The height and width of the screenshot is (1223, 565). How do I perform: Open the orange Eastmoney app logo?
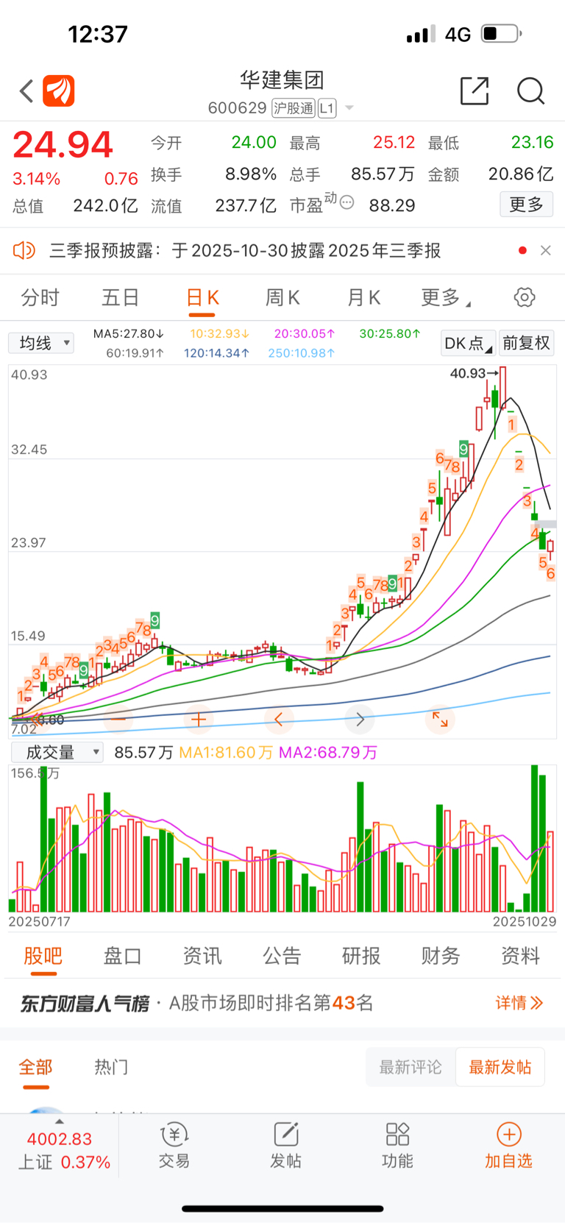point(59,91)
